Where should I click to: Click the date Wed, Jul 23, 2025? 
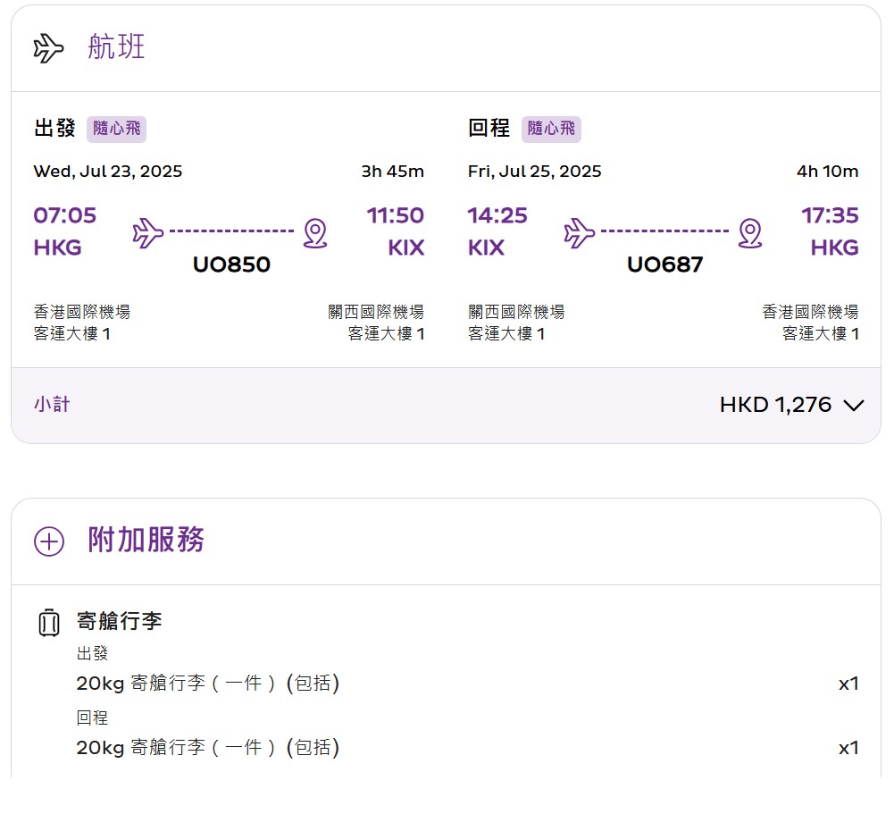[108, 172]
